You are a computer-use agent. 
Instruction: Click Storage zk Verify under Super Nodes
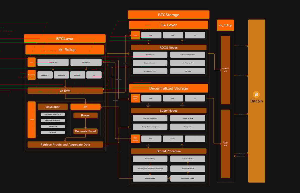(x=188, y=118)
